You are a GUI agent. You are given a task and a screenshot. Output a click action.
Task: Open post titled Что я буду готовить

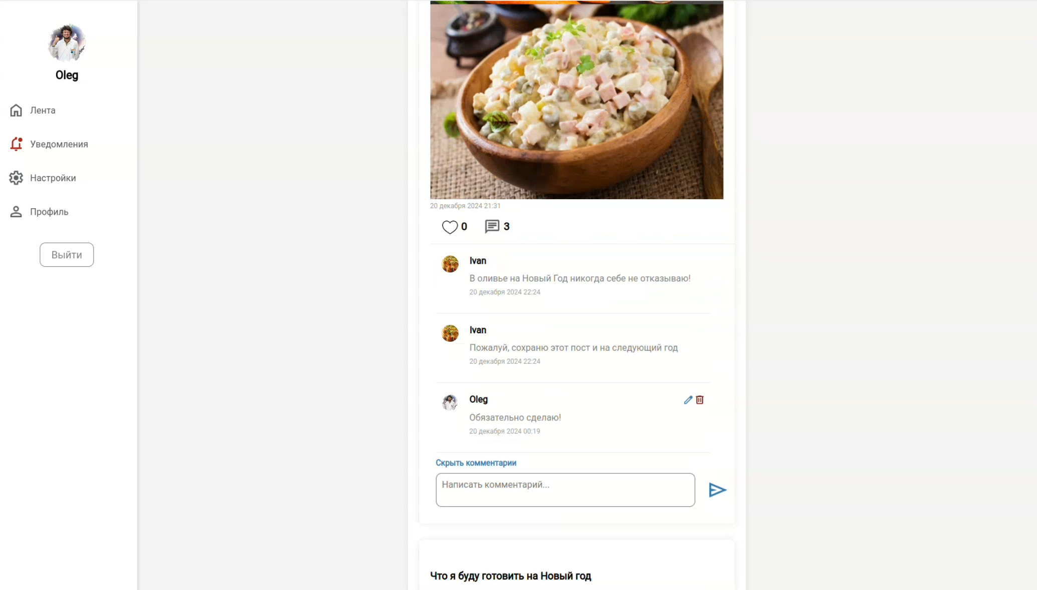(x=511, y=576)
